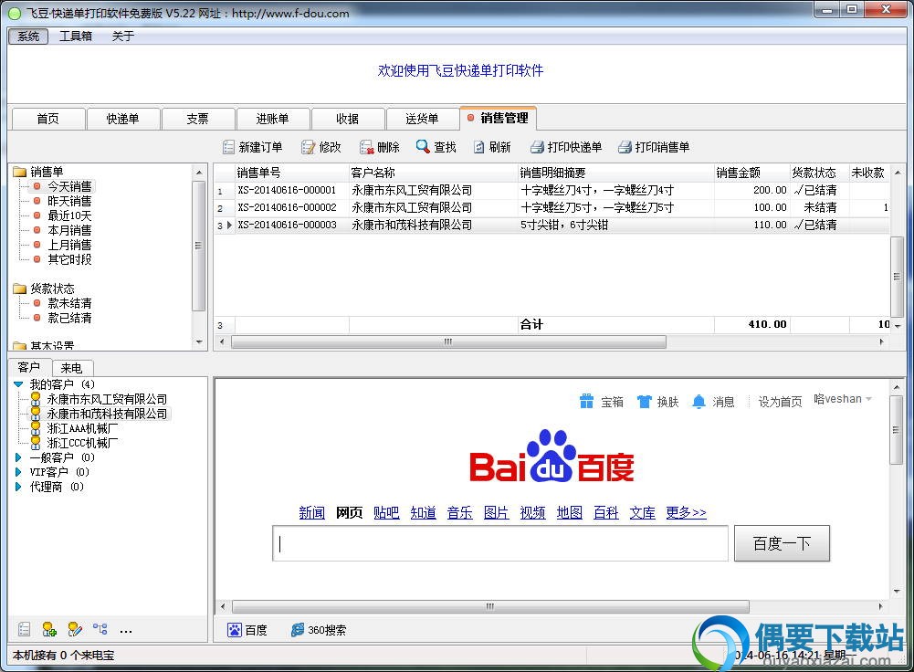
Task: Click the 修改 edit toolbar button
Action: [321, 147]
